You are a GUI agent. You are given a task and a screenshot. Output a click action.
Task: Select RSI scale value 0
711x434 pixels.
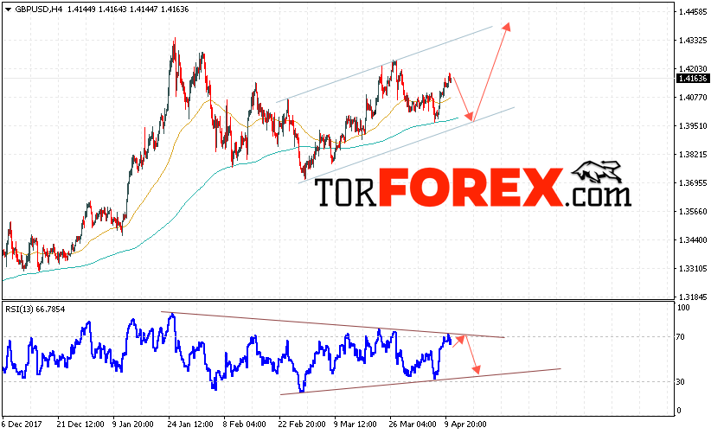679,411
